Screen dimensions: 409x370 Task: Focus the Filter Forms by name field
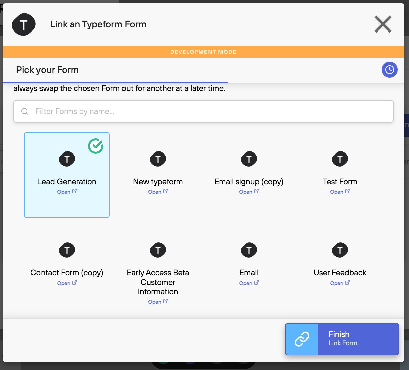pyautogui.click(x=203, y=111)
